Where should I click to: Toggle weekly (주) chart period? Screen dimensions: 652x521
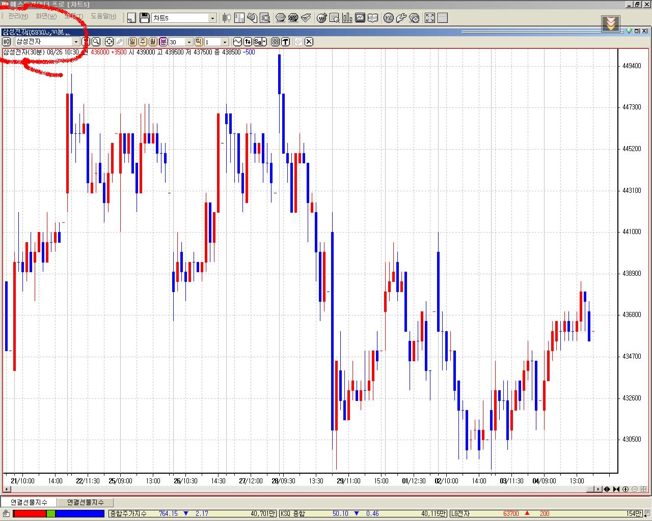click(143, 42)
